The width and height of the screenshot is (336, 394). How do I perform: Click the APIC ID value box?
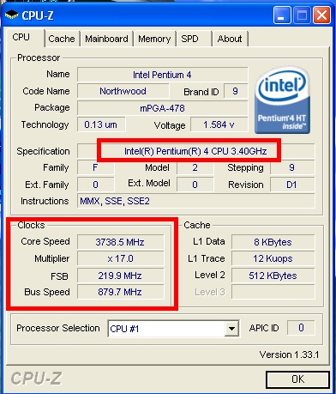pyautogui.click(x=301, y=328)
